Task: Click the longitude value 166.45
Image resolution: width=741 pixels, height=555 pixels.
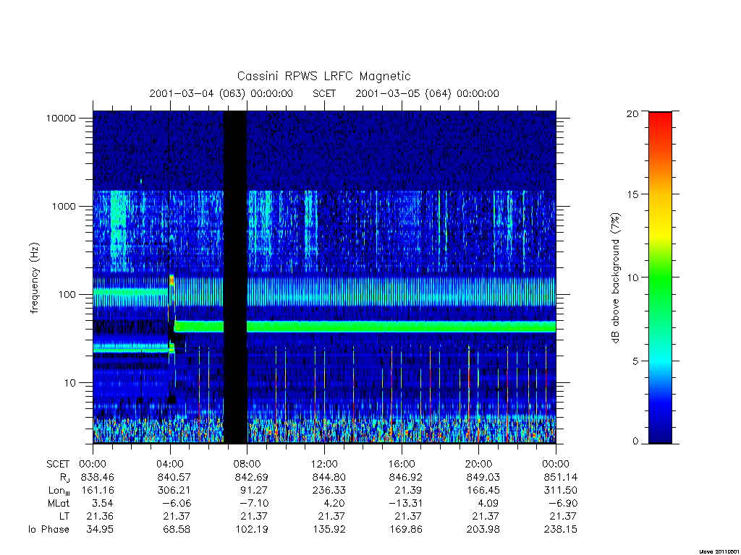Action: [483, 491]
